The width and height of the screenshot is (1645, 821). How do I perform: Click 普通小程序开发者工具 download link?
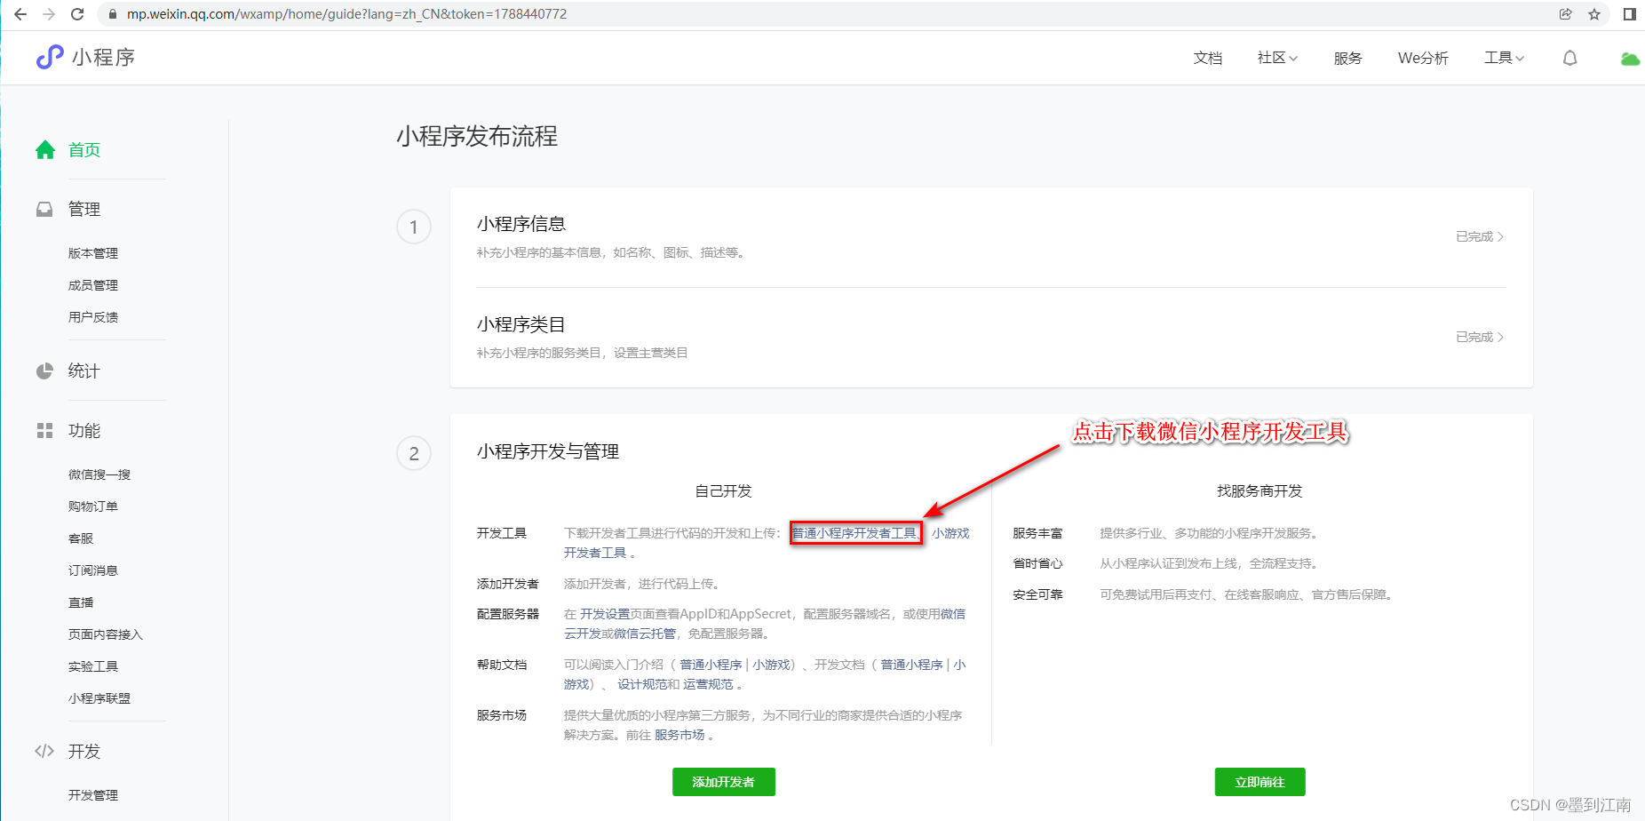click(x=854, y=533)
